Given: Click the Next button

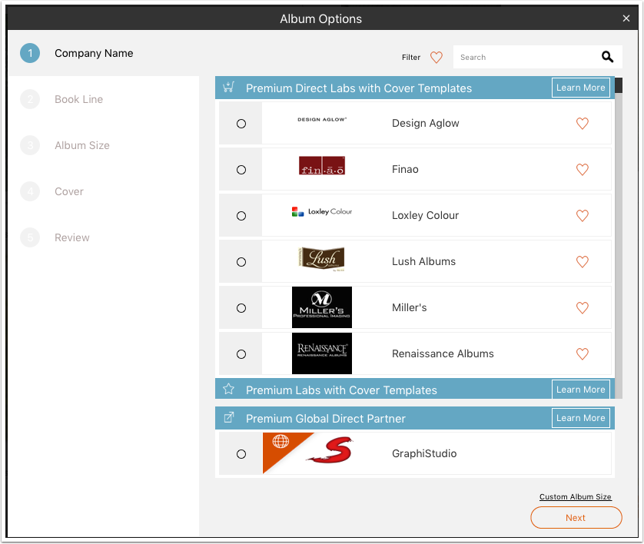Looking at the screenshot, I should pos(576,518).
